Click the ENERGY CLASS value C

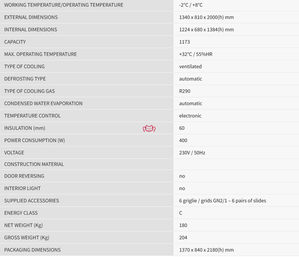point(181,213)
